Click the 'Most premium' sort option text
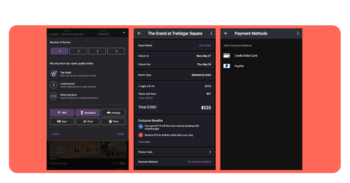 tap(68, 95)
